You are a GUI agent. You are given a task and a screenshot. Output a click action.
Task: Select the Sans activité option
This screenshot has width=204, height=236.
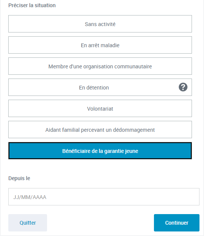(x=100, y=24)
